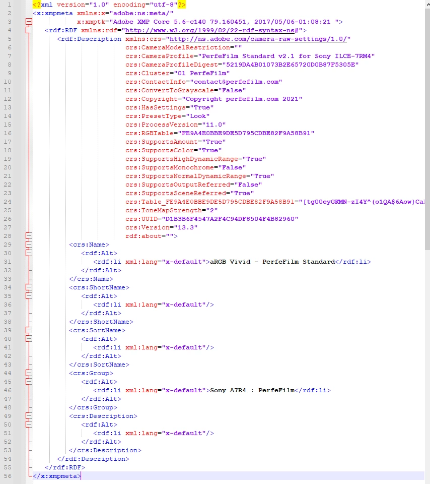
Task: Open the ns.adobe.com camera-raw-settings URL link
Action: coord(258,39)
